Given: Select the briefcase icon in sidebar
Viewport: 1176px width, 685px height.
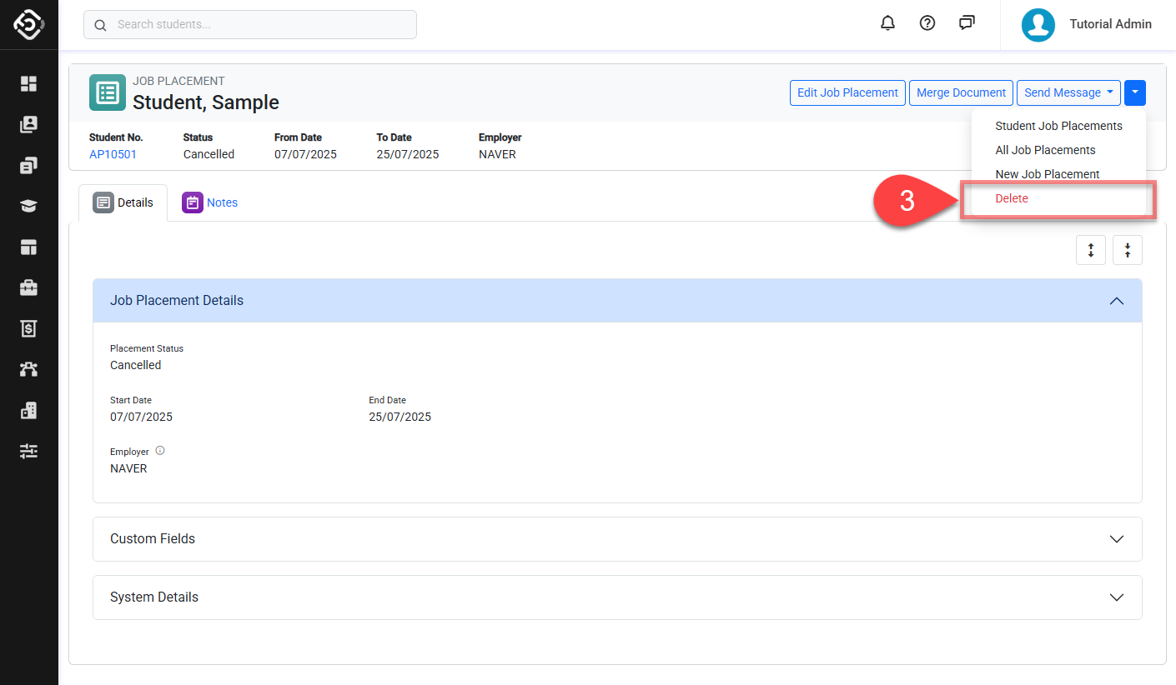Looking at the screenshot, I should point(29,287).
